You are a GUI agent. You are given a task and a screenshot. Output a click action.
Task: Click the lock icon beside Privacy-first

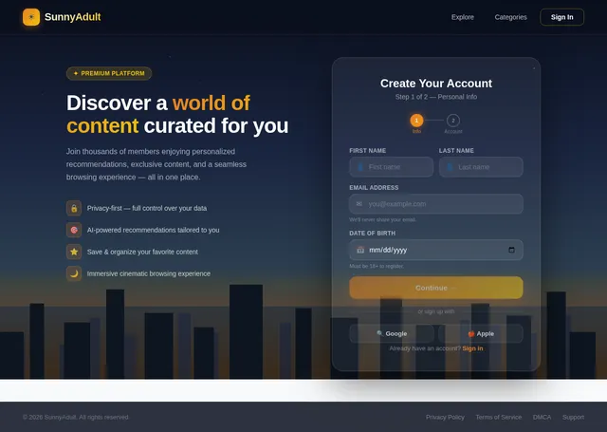tap(74, 207)
